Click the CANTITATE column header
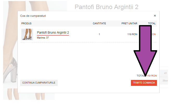The height and width of the screenshot is (112, 171). [x=99, y=24]
